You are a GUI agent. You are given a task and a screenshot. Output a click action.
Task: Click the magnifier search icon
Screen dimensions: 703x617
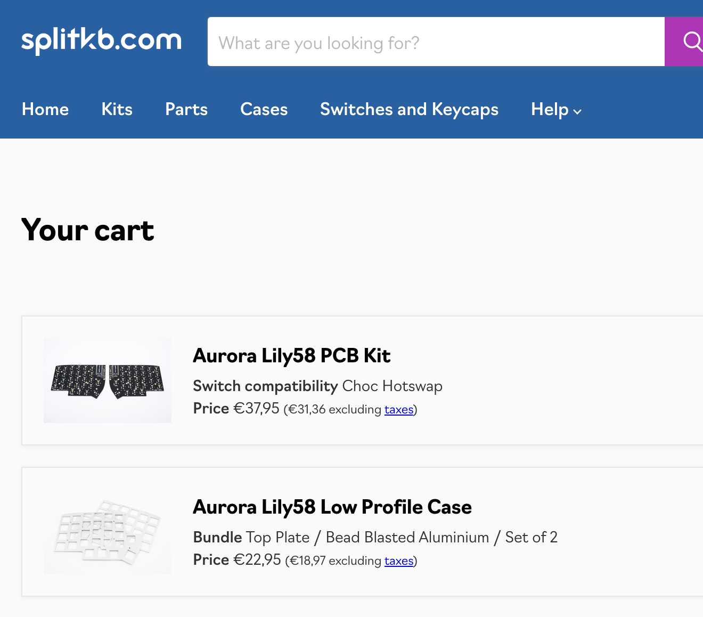692,42
